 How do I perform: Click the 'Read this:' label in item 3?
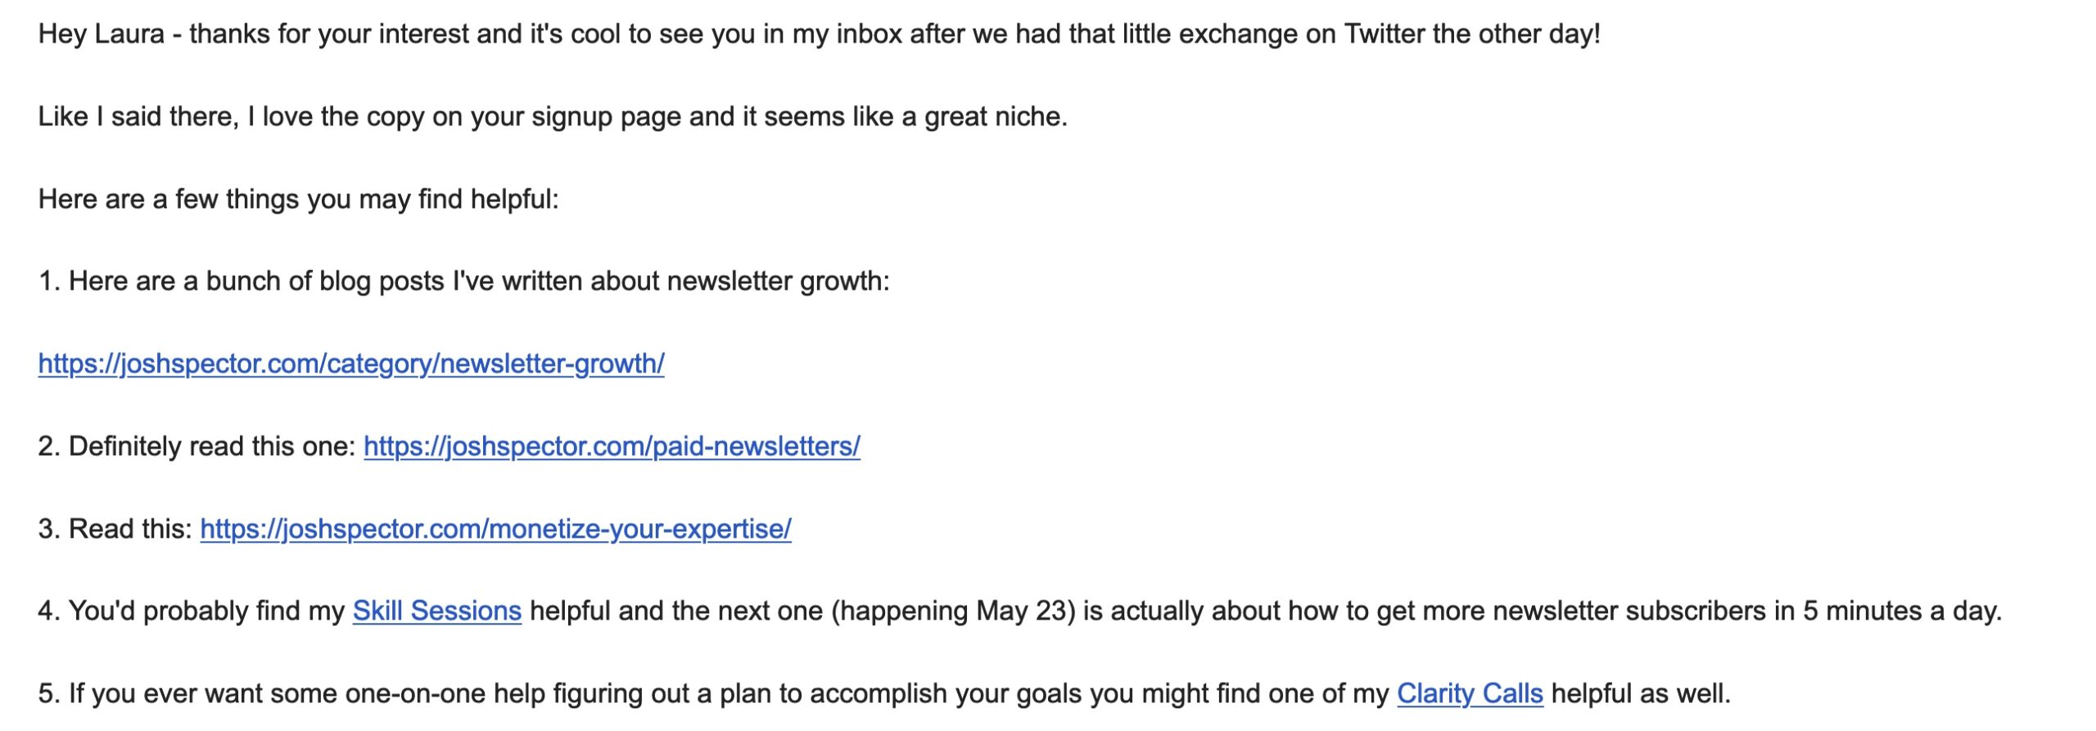point(129,529)
